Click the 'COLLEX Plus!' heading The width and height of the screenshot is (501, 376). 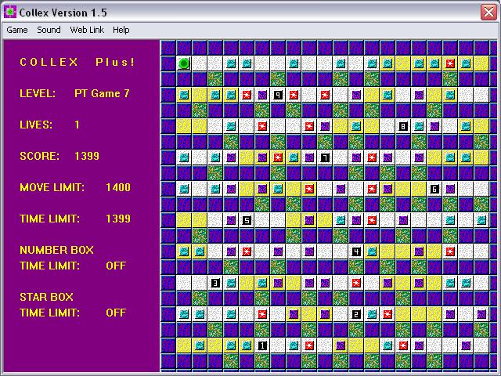pyautogui.click(x=77, y=62)
